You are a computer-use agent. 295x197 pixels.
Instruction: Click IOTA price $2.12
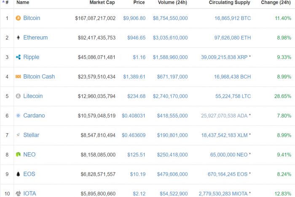139,194
